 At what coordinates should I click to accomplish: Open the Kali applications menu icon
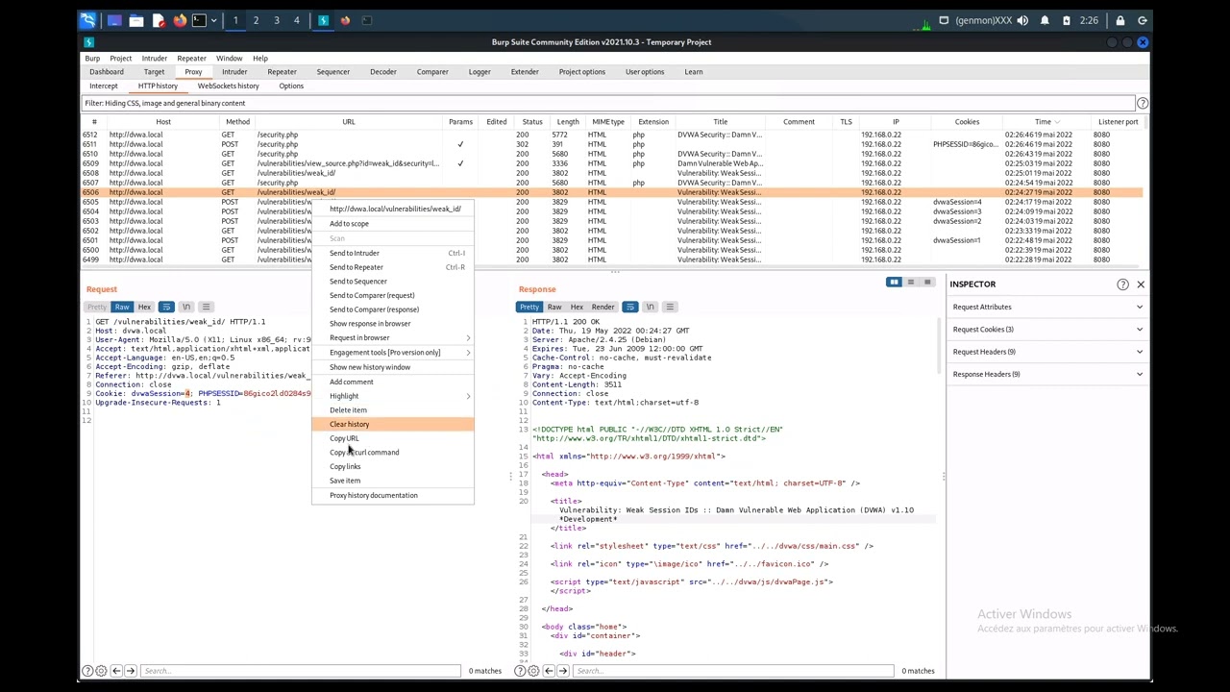[x=87, y=20]
